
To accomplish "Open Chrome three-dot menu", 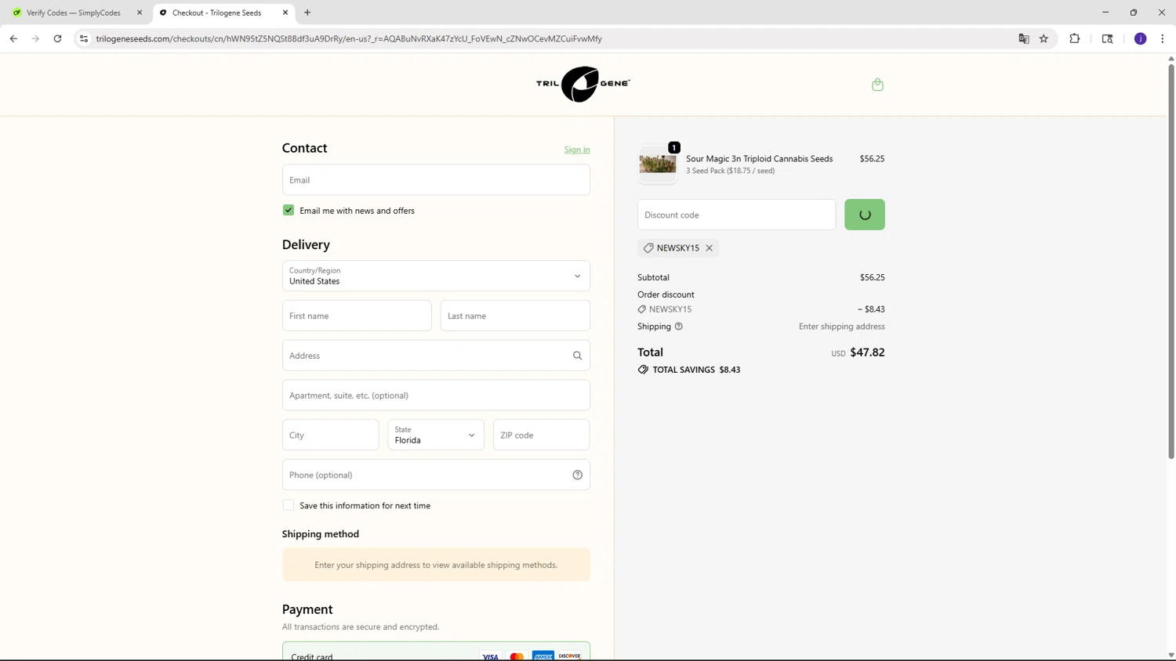I will (1162, 38).
